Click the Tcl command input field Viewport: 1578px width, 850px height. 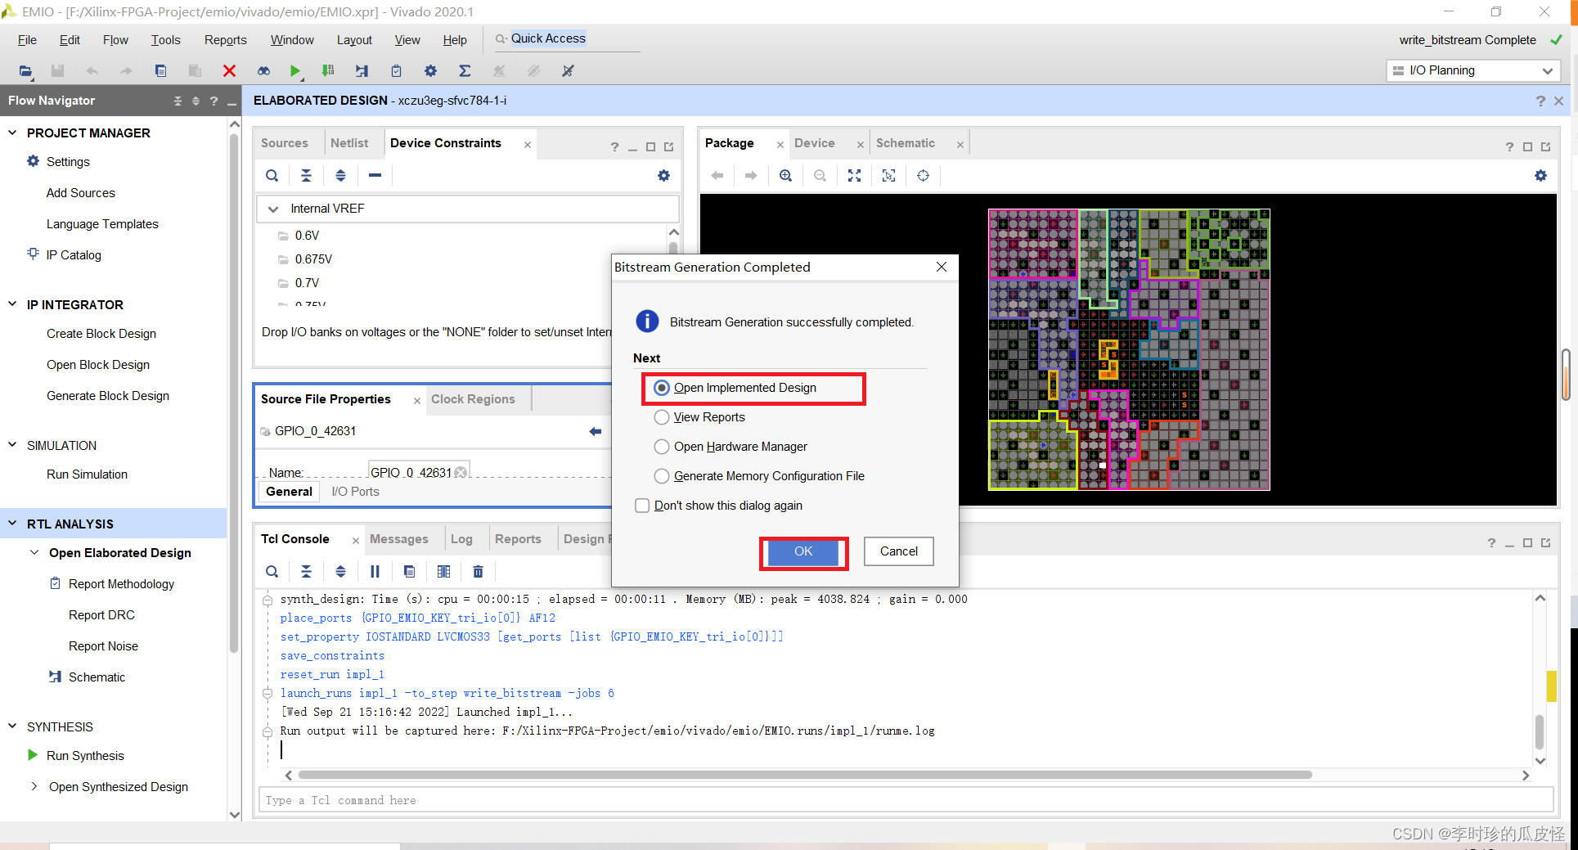[x=573, y=800]
